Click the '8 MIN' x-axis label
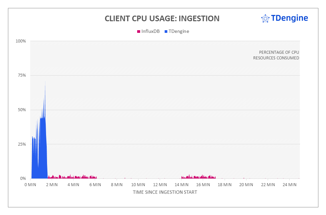 pyautogui.click(x=117, y=184)
